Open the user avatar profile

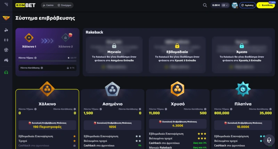point(235,5)
